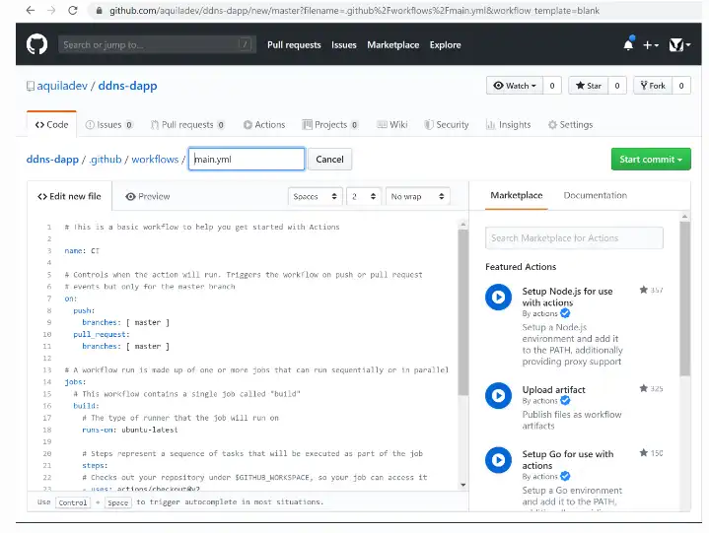Open Setup Go for use with actions
Image resolution: width=709 pixels, height=533 pixels.
(x=567, y=460)
